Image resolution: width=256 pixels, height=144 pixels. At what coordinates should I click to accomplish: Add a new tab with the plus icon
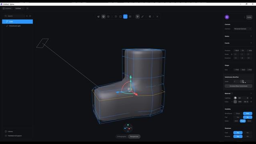click(x=27, y=8)
